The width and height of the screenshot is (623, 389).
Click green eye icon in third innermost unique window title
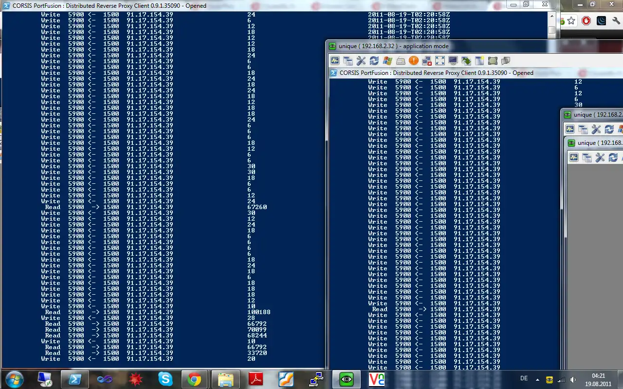click(x=571, y=143)
